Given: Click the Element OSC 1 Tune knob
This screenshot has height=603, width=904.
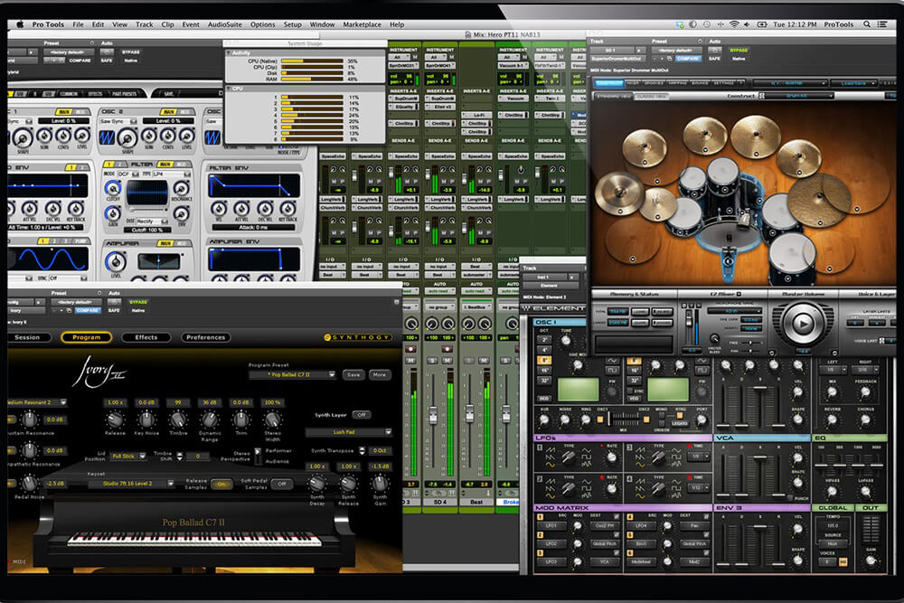Looking at the screenshot, I should pos(566,341).
